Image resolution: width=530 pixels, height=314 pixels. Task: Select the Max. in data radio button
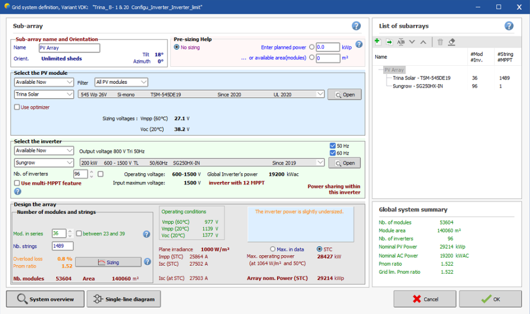273,249
